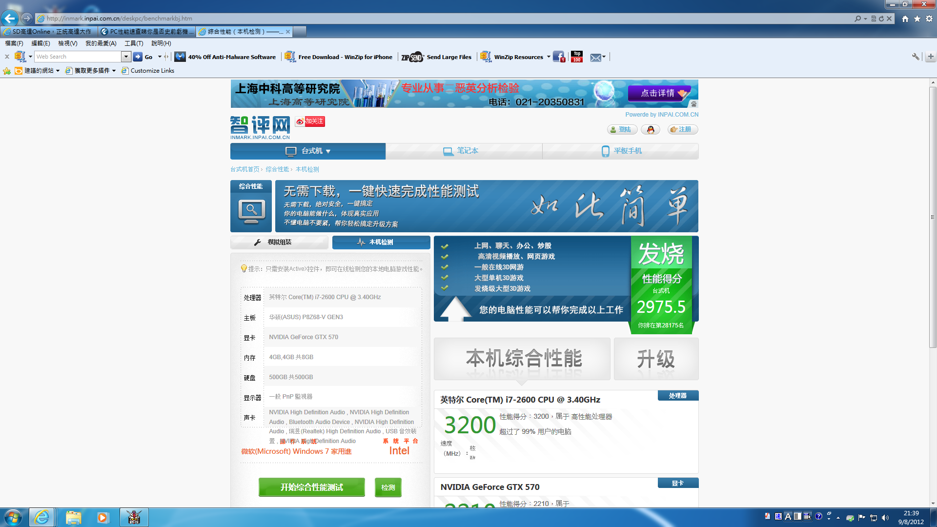Click the browser back arrow button
Viewport: 937px width, 527px height.
(x=10, y=19)
